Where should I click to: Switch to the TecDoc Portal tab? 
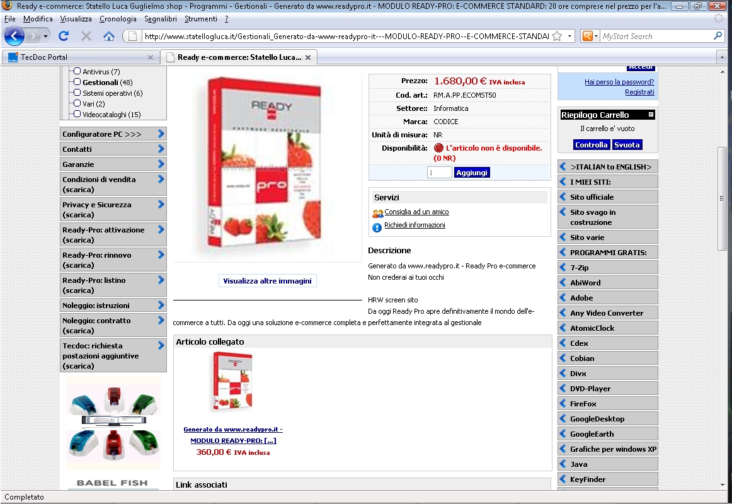tap(80, 57)
